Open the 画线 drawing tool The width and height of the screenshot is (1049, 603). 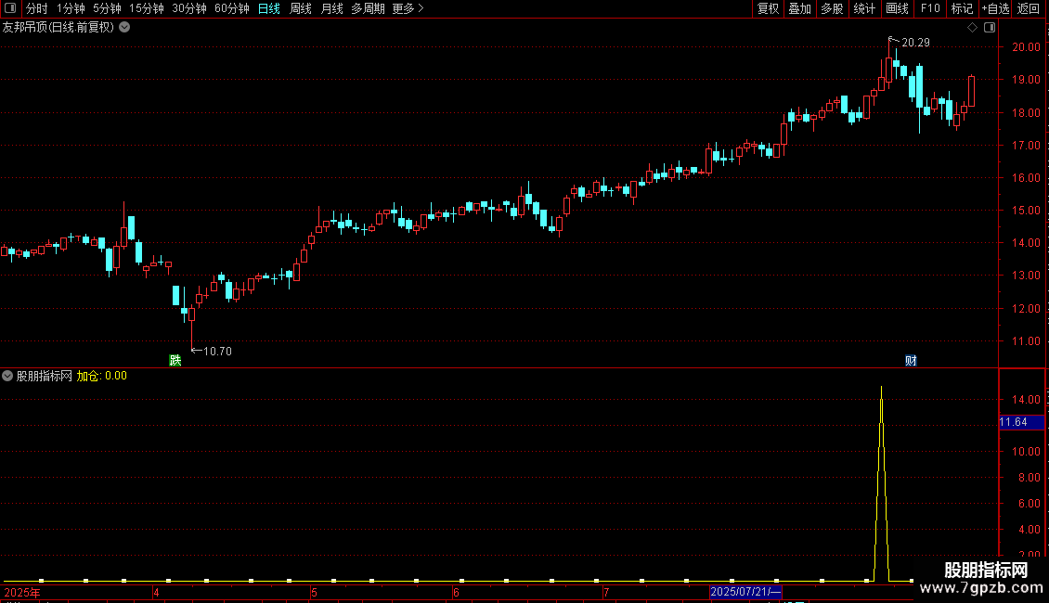click(897, 8)
